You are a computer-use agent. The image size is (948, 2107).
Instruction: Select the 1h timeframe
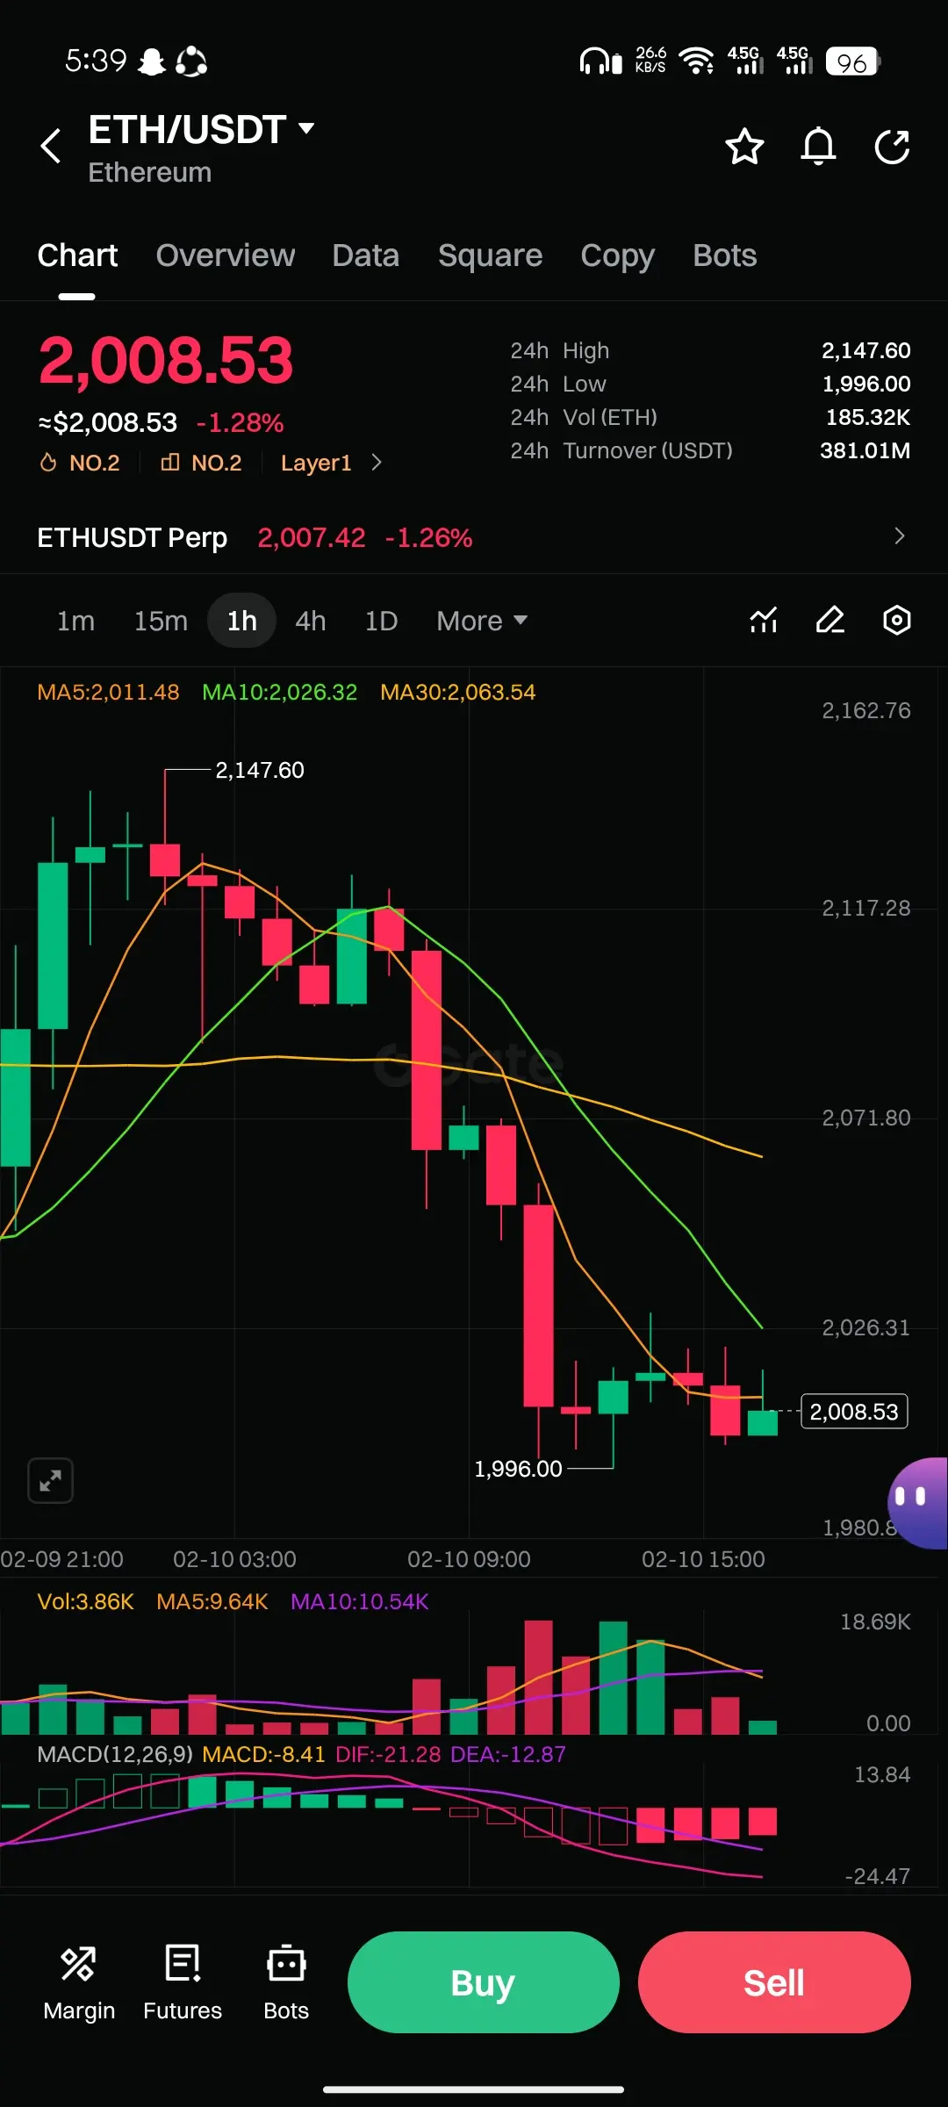pyautogui.click(x=242, y=621)
